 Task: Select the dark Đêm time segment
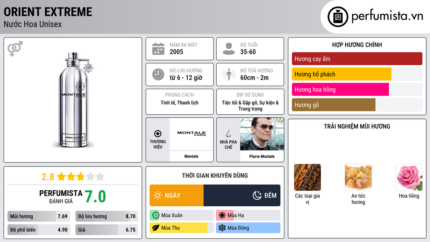(242, 195)
